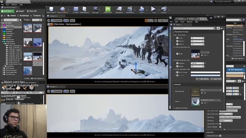This screenshot has height=138, width=246.
Task: Open the Sky Moon dropdown
Action: [226, 121]
